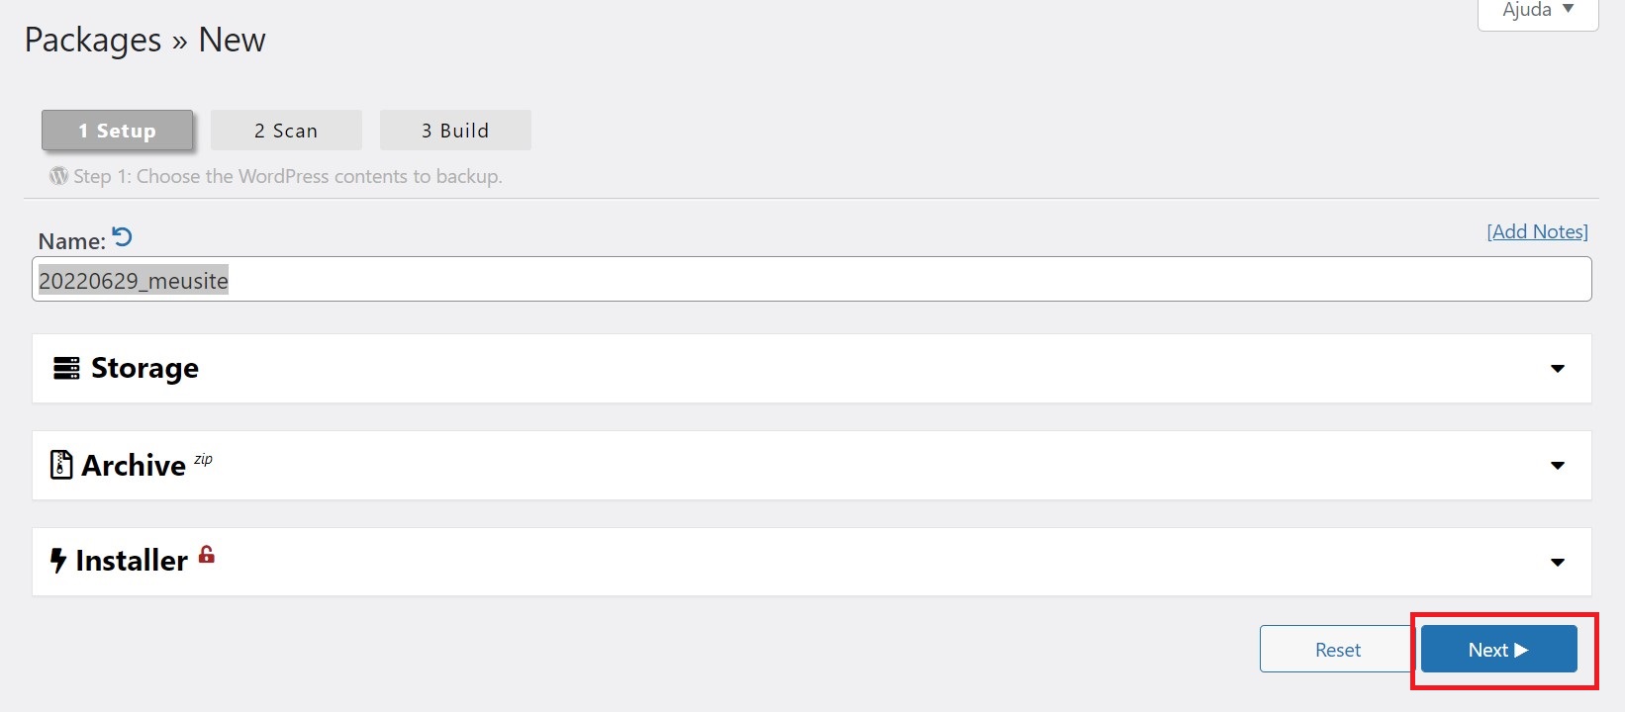Open the Ajuda help dropdown
This screenshot has height=712, width=1625.
(1537, 11)
